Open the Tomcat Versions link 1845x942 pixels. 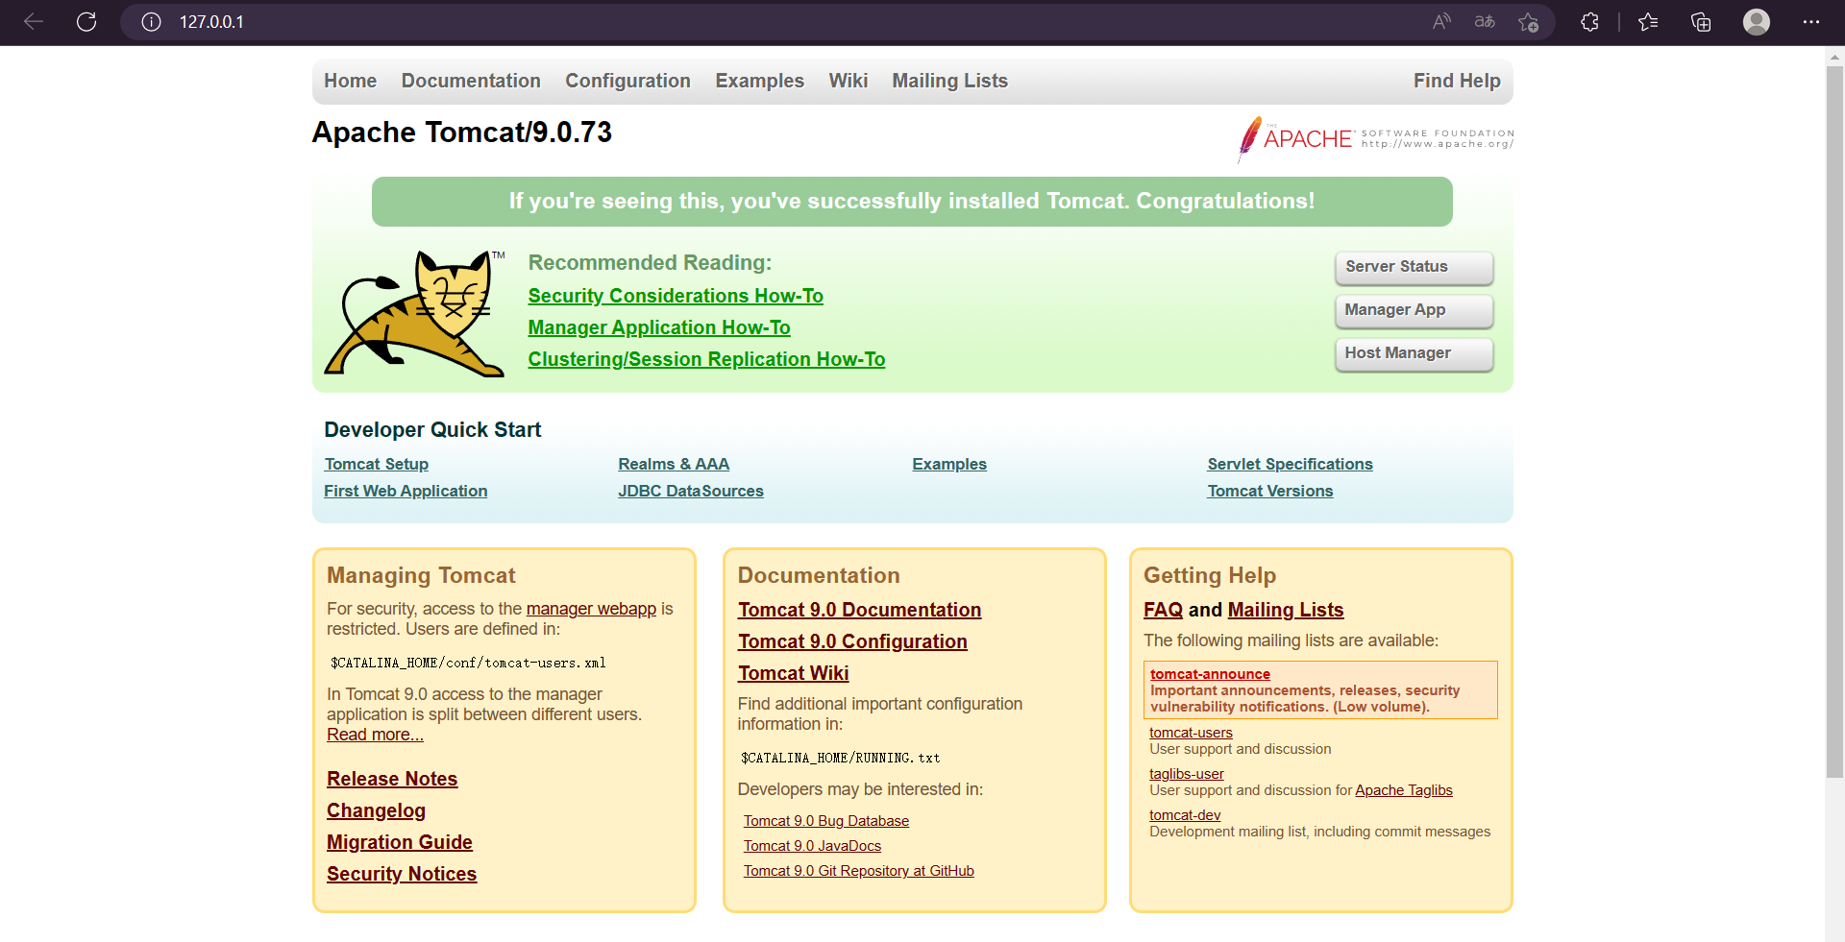coord(1270,491)
